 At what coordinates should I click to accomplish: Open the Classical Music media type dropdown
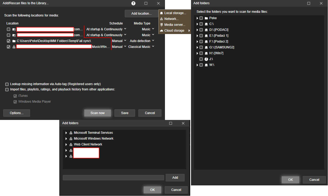click(141, 47)
